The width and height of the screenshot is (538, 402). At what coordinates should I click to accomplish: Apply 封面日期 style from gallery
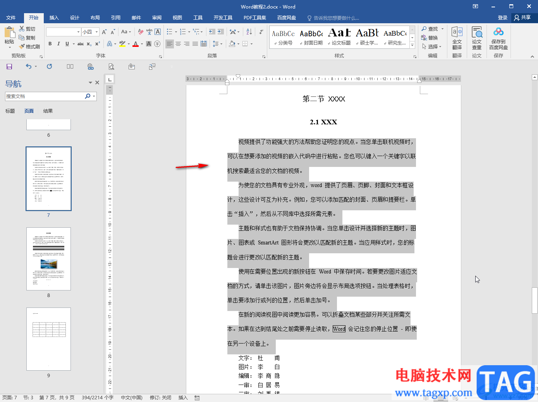311,37
